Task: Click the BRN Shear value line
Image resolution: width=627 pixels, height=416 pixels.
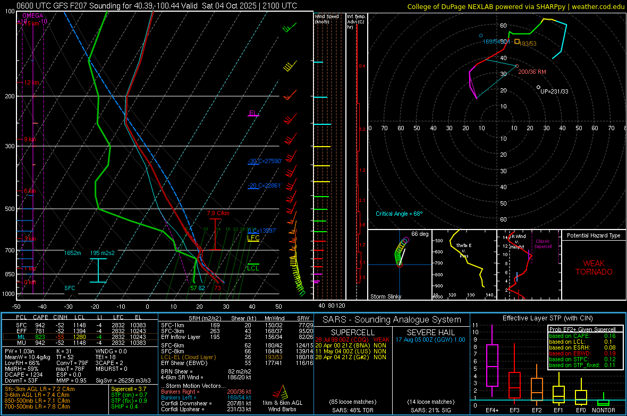Action: point(206,371)
